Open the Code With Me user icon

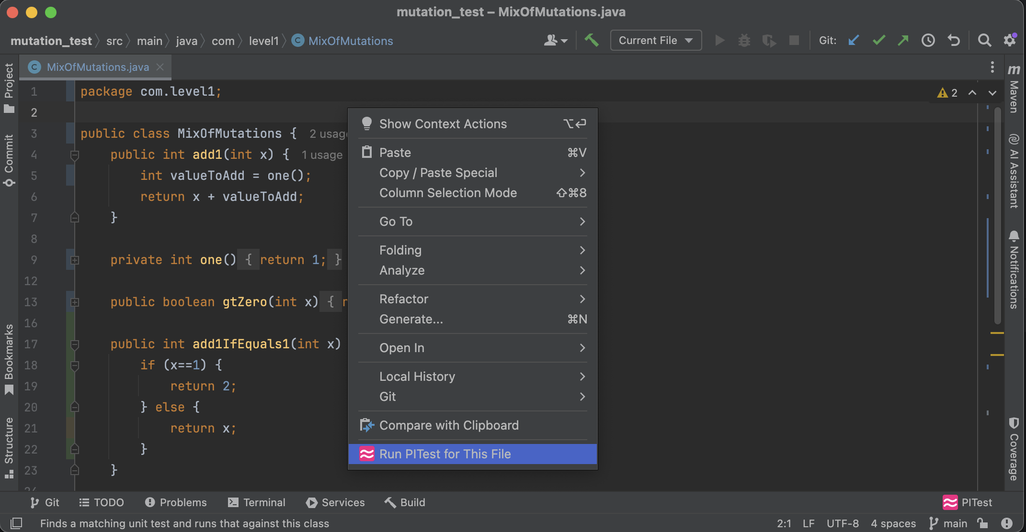[556, 40]
